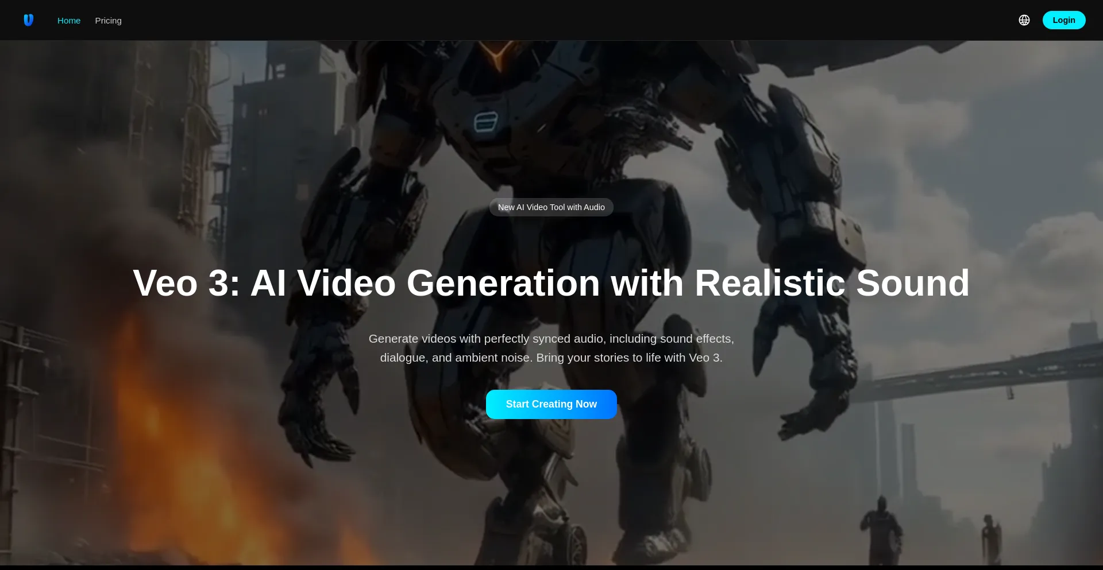Click the New AI Video Tool with Audio badge
1103x570 pixels.
pyautogui.click(x=551, y=207)
